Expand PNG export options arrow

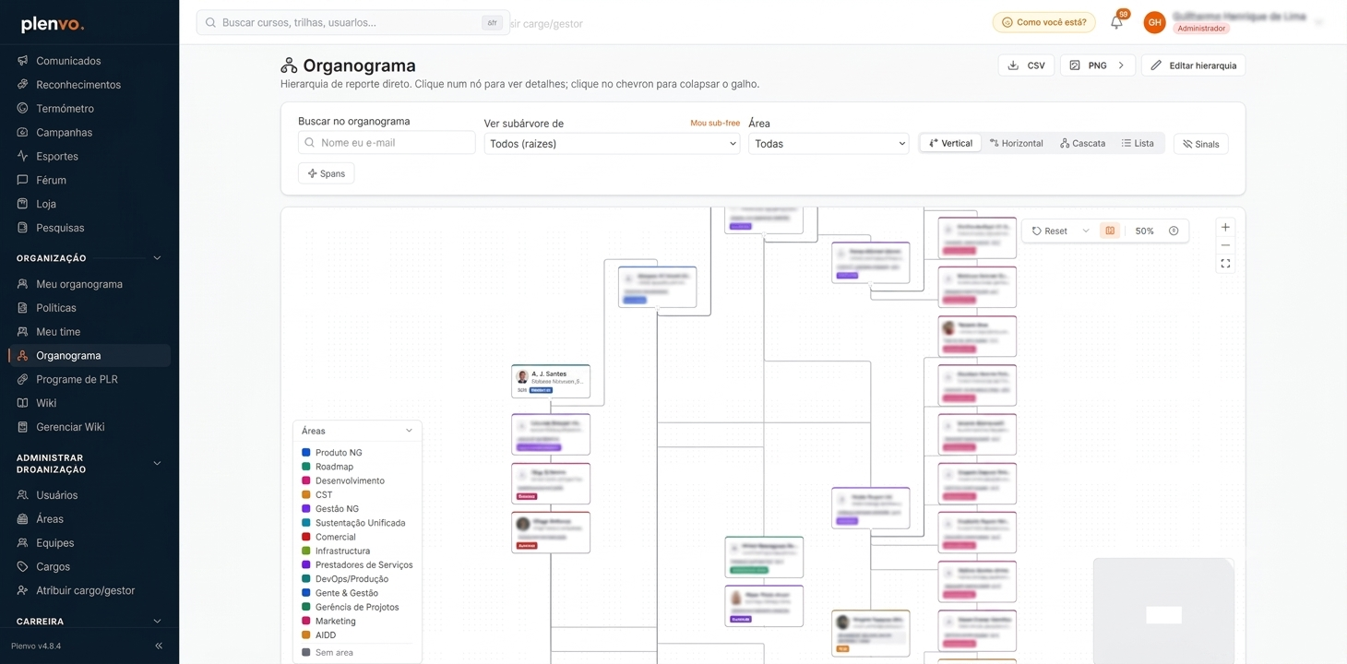[1121, 65]
